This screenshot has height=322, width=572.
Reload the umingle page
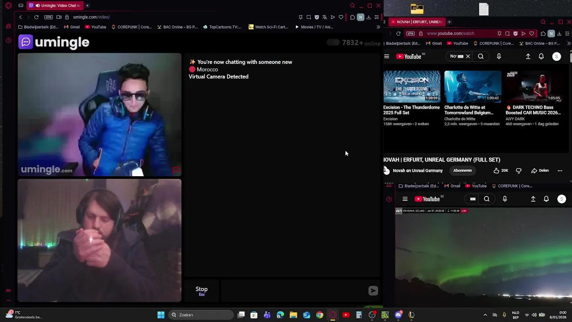coord(36,17)
